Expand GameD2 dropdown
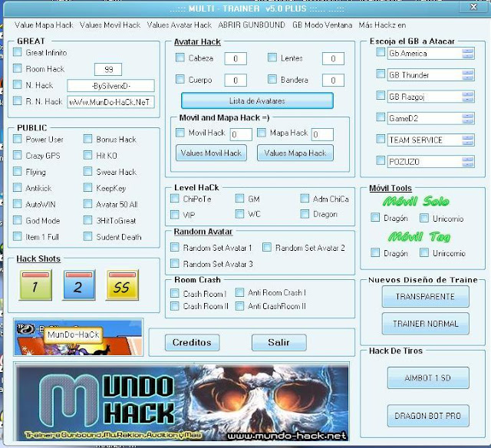Viewport: 491px width, 448px height. click(468, 119)
